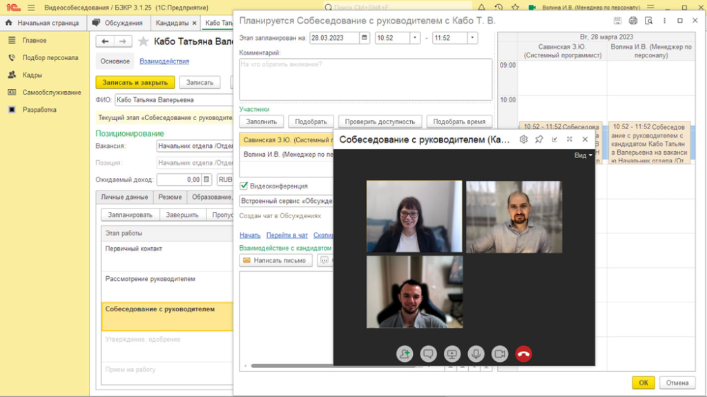Click into the Комментарий text field
Viewport: 707px width, 397px height.
tap(366, 79)
